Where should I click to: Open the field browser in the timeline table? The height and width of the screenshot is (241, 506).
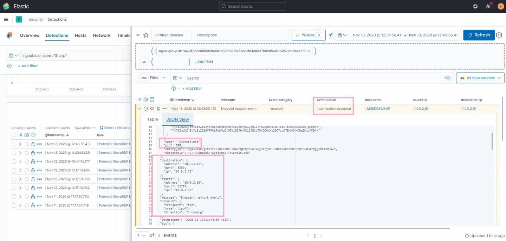tap(139, 99)
